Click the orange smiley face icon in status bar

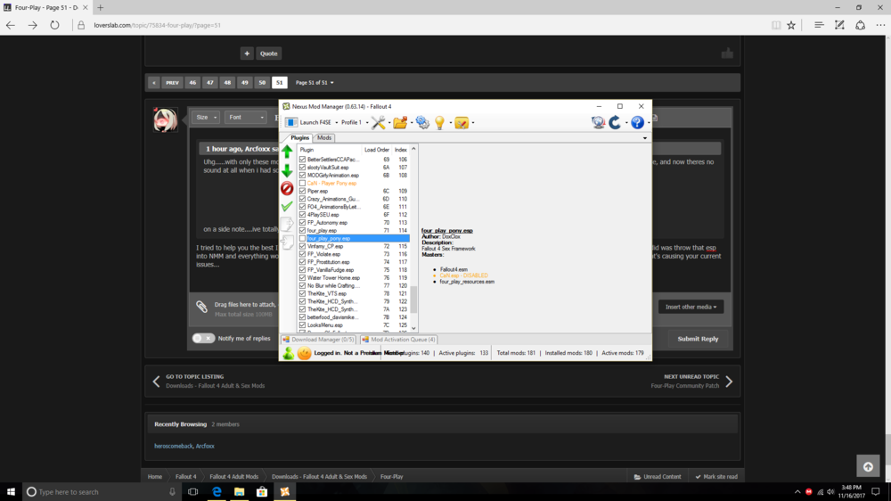(x=305, y=353)
